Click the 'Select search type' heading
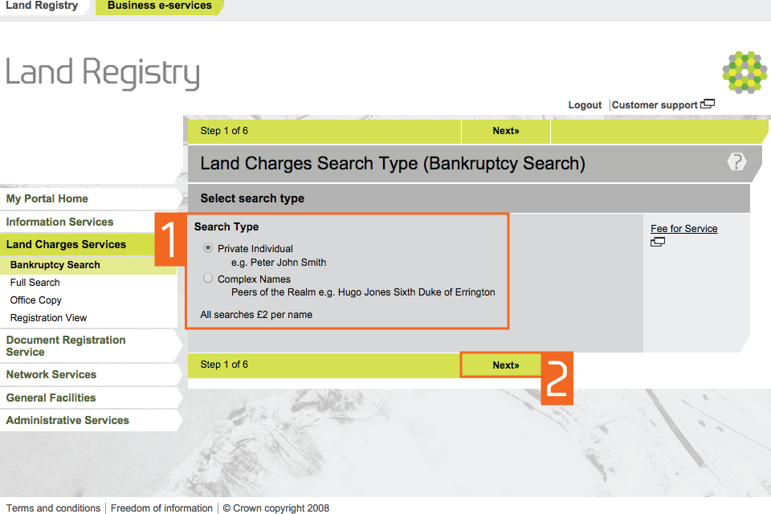771x514 pixels. 252,198
